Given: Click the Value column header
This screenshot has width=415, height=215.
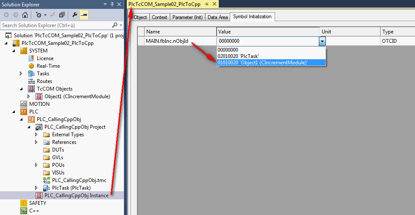Looking at the screenshot, I should pos(268,32).
